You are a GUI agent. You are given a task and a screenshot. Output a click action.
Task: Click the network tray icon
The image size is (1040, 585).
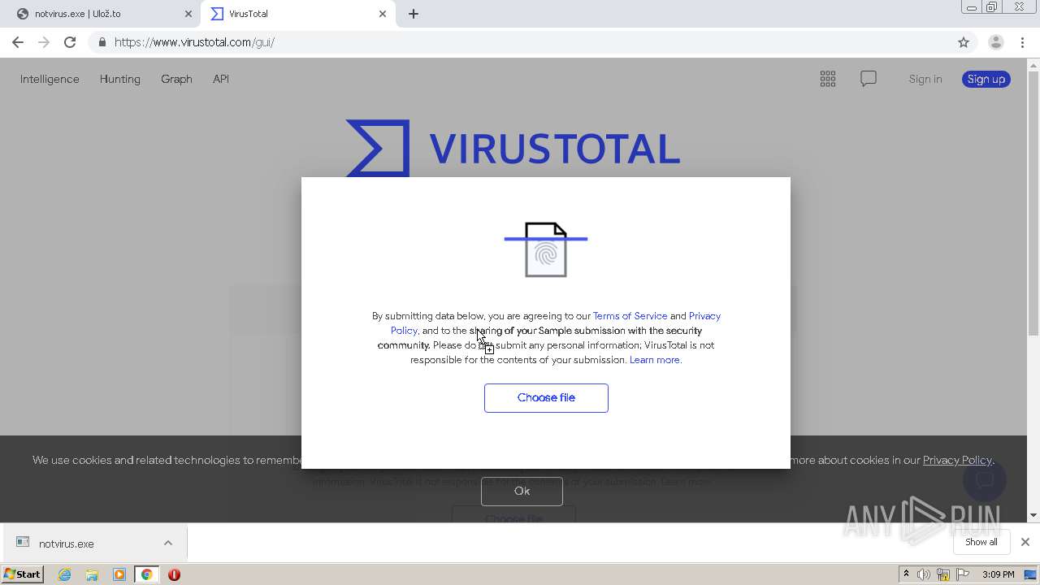[x=943, y=574]
